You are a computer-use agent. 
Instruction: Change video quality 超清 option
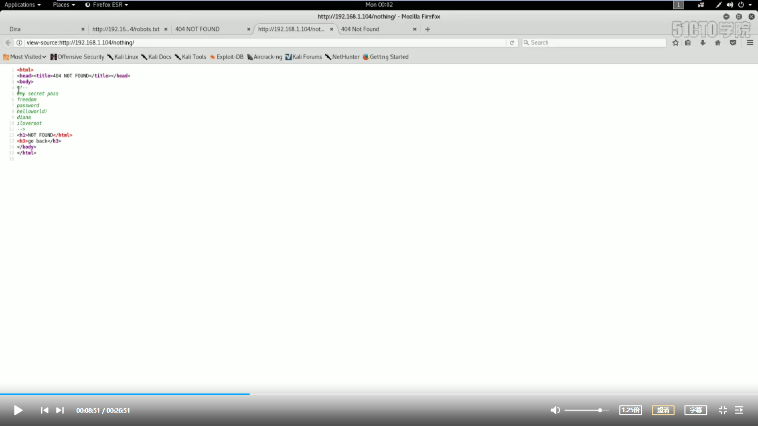[x=663, y=410]
